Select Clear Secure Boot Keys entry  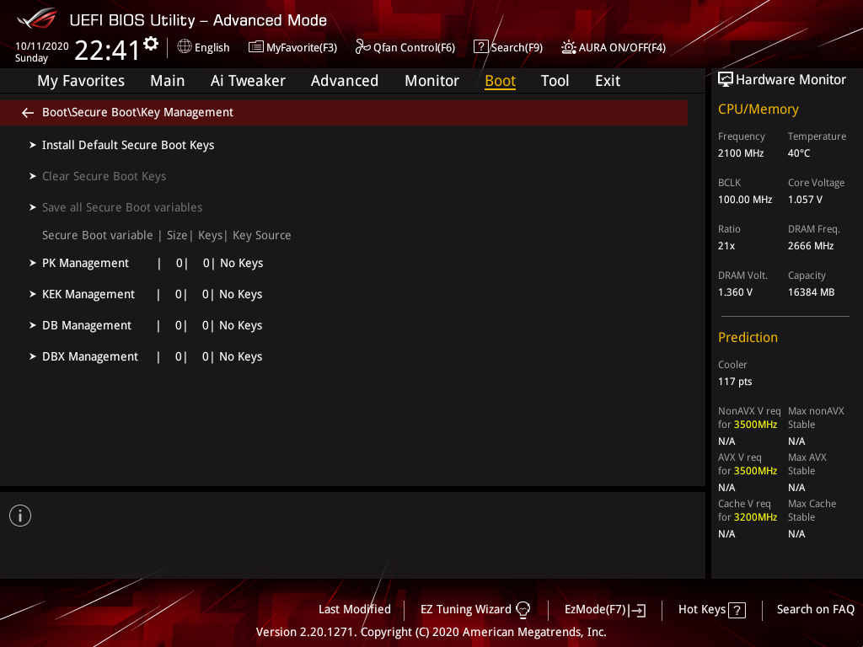pos(104,177)
